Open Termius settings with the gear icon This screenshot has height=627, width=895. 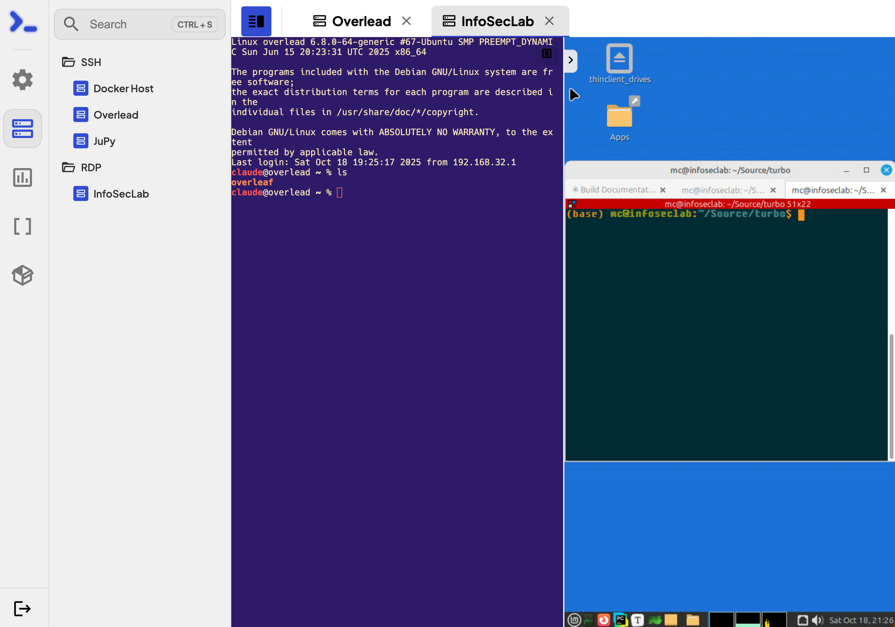click(22, 80)
